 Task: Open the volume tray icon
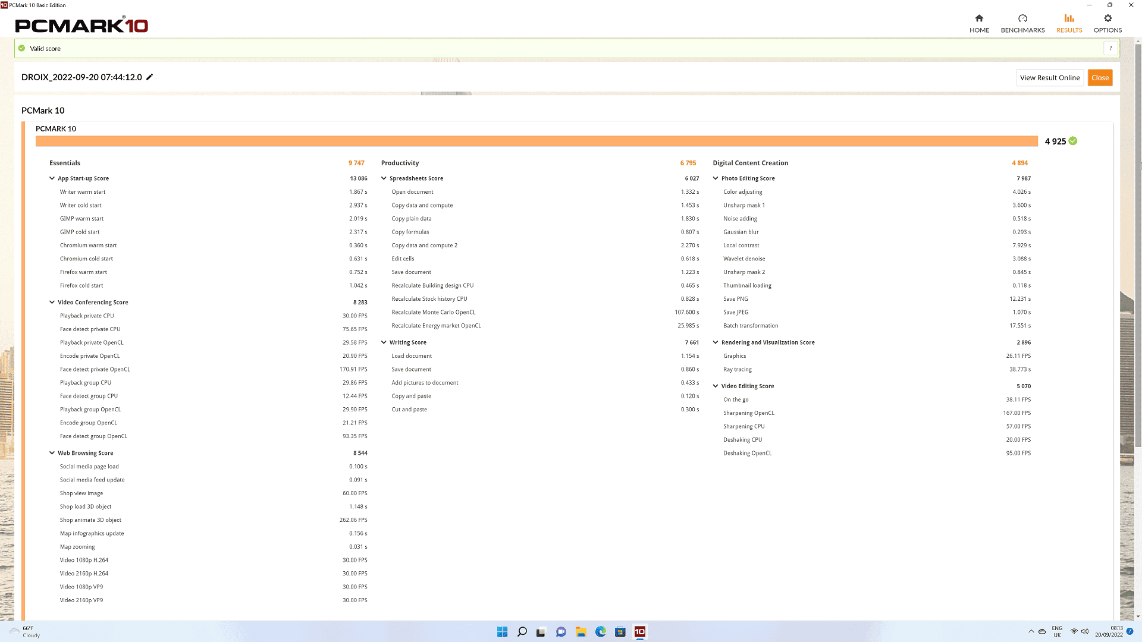pos(1085,631)
